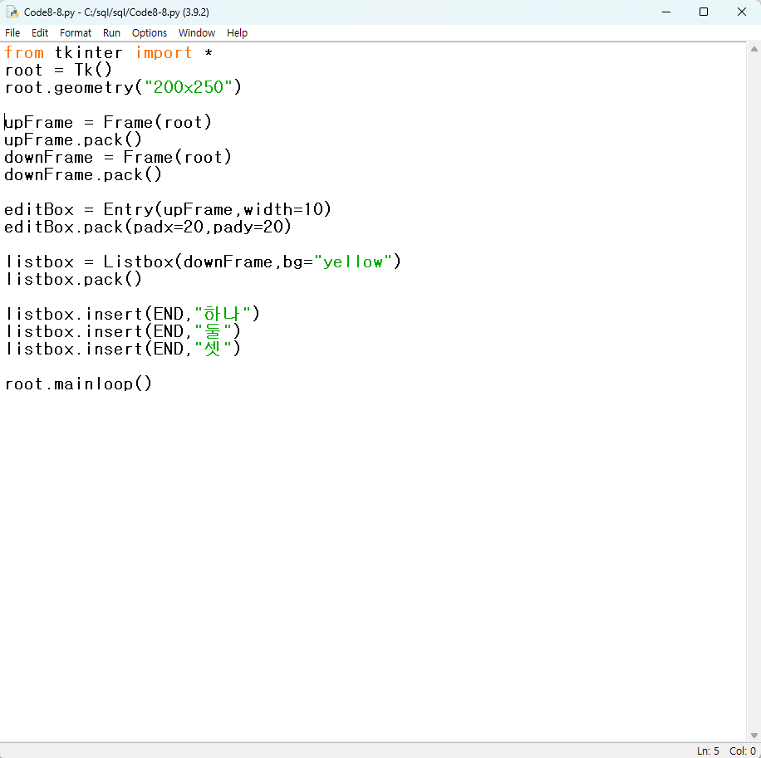
Task: Click the insert line containing "둘"
Action: pyautogui.click(x=122, y=332)
